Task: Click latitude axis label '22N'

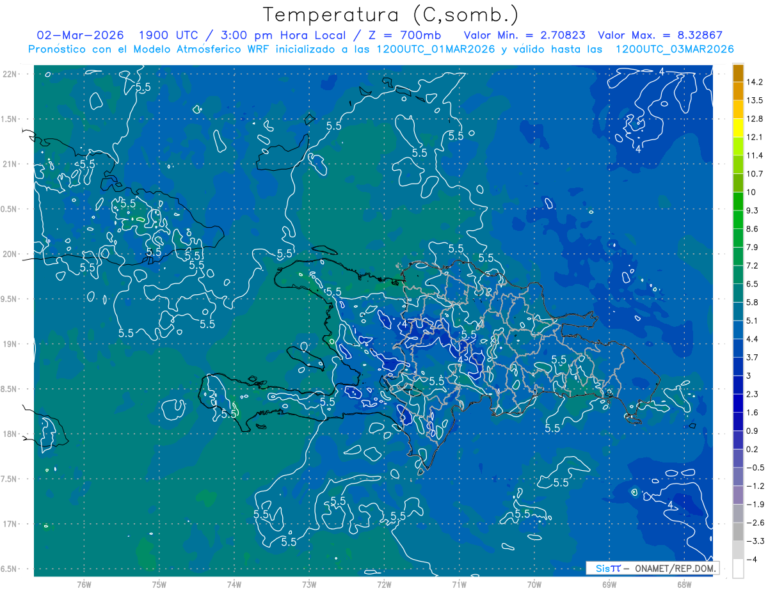Action: [x=10, y=74]
